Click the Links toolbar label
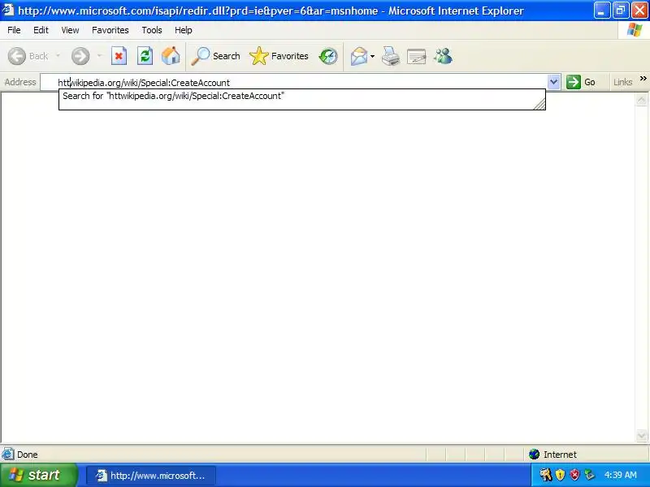 (x=622, y=82)
